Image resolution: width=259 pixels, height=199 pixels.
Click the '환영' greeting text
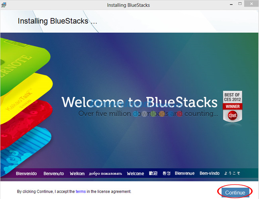click(x=166, y=173)
